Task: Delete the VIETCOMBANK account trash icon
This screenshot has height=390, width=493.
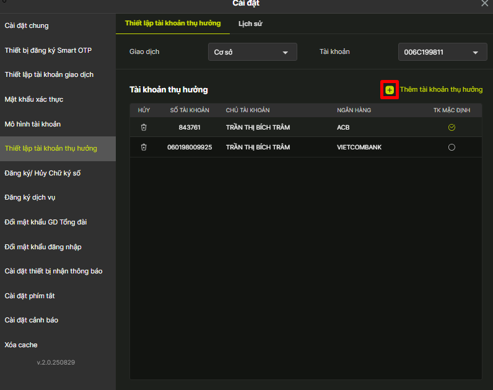Action: pos(144,148)
